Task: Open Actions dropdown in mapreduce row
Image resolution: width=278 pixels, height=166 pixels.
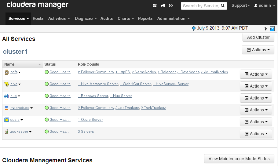Action: pos(256,110)
